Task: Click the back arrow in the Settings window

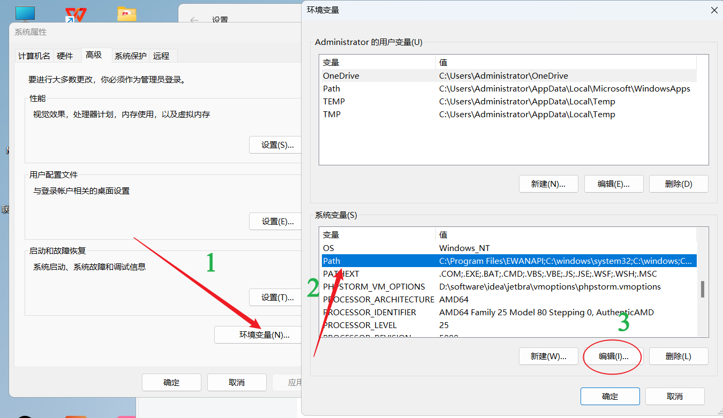Action: 193,19
